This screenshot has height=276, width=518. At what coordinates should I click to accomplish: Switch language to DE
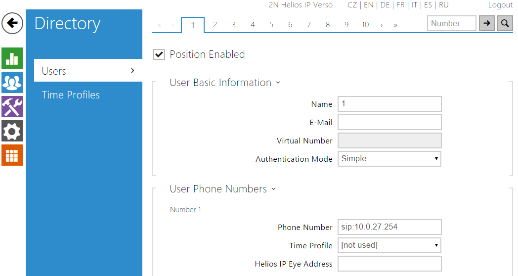pyautogui.click(x=385, y=5)
